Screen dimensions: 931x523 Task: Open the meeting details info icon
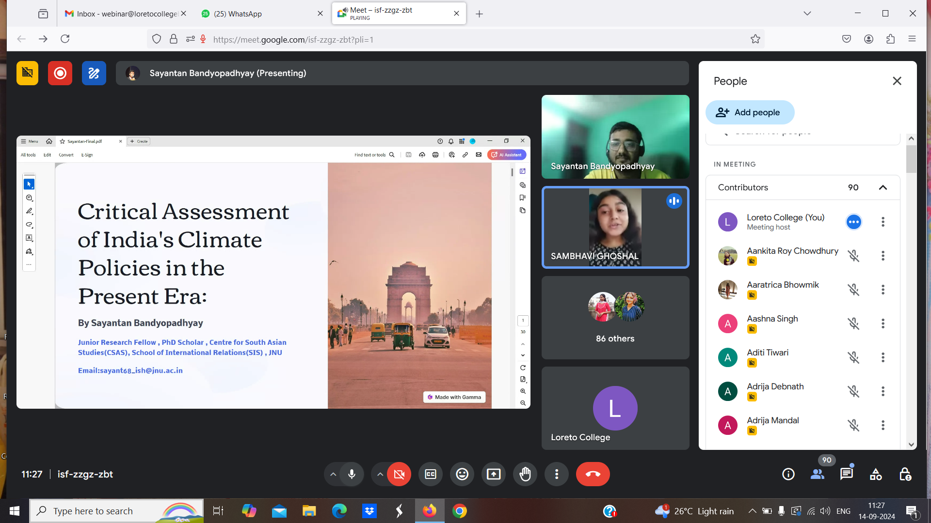point(788,474)
